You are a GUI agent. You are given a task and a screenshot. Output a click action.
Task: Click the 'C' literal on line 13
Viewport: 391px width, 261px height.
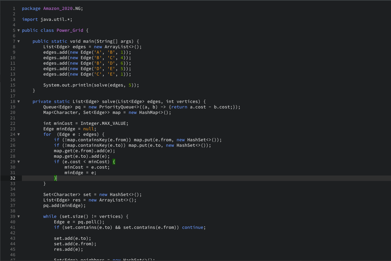tap(98, 74)
